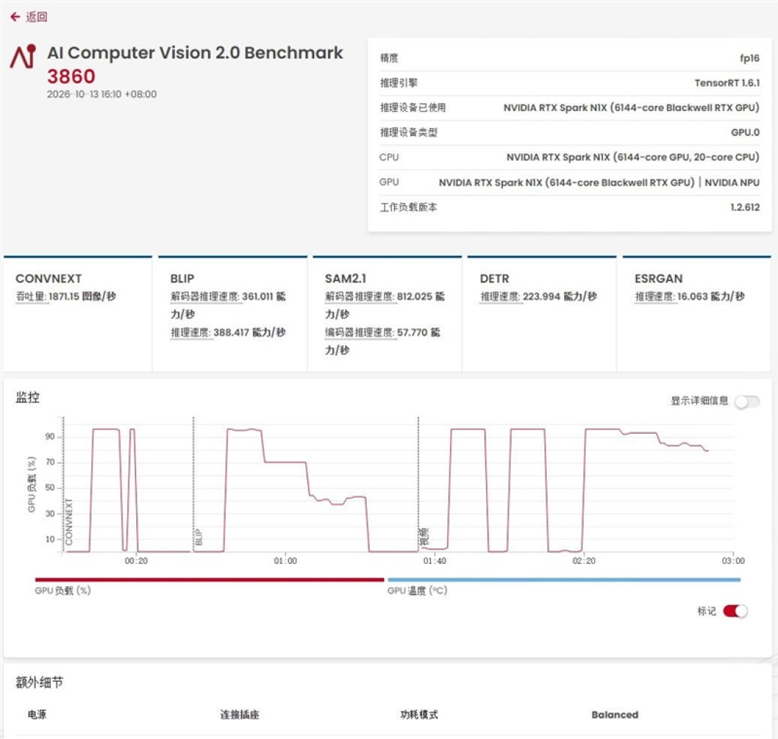Click the 功耗模式 label
Image resolution: width=778 pixels, height=739 pixels.
point(419,715)
